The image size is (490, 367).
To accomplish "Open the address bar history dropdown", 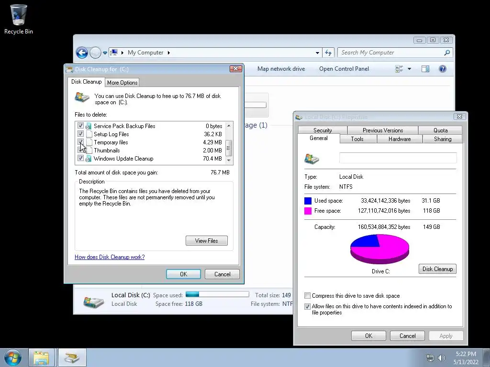I will point(317,53).
